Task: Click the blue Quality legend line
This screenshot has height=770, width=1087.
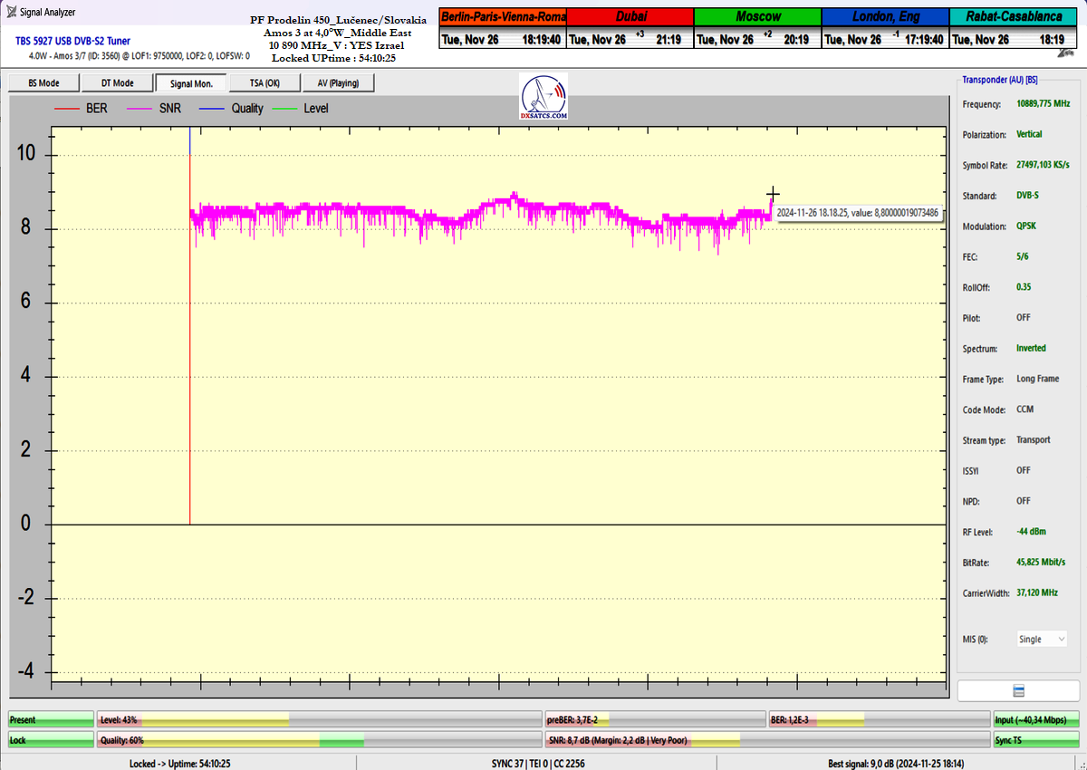Action: click(x=213, y=109)
